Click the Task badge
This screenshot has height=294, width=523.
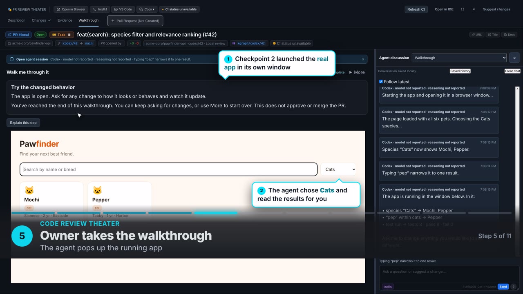click(x=62, y=35)
